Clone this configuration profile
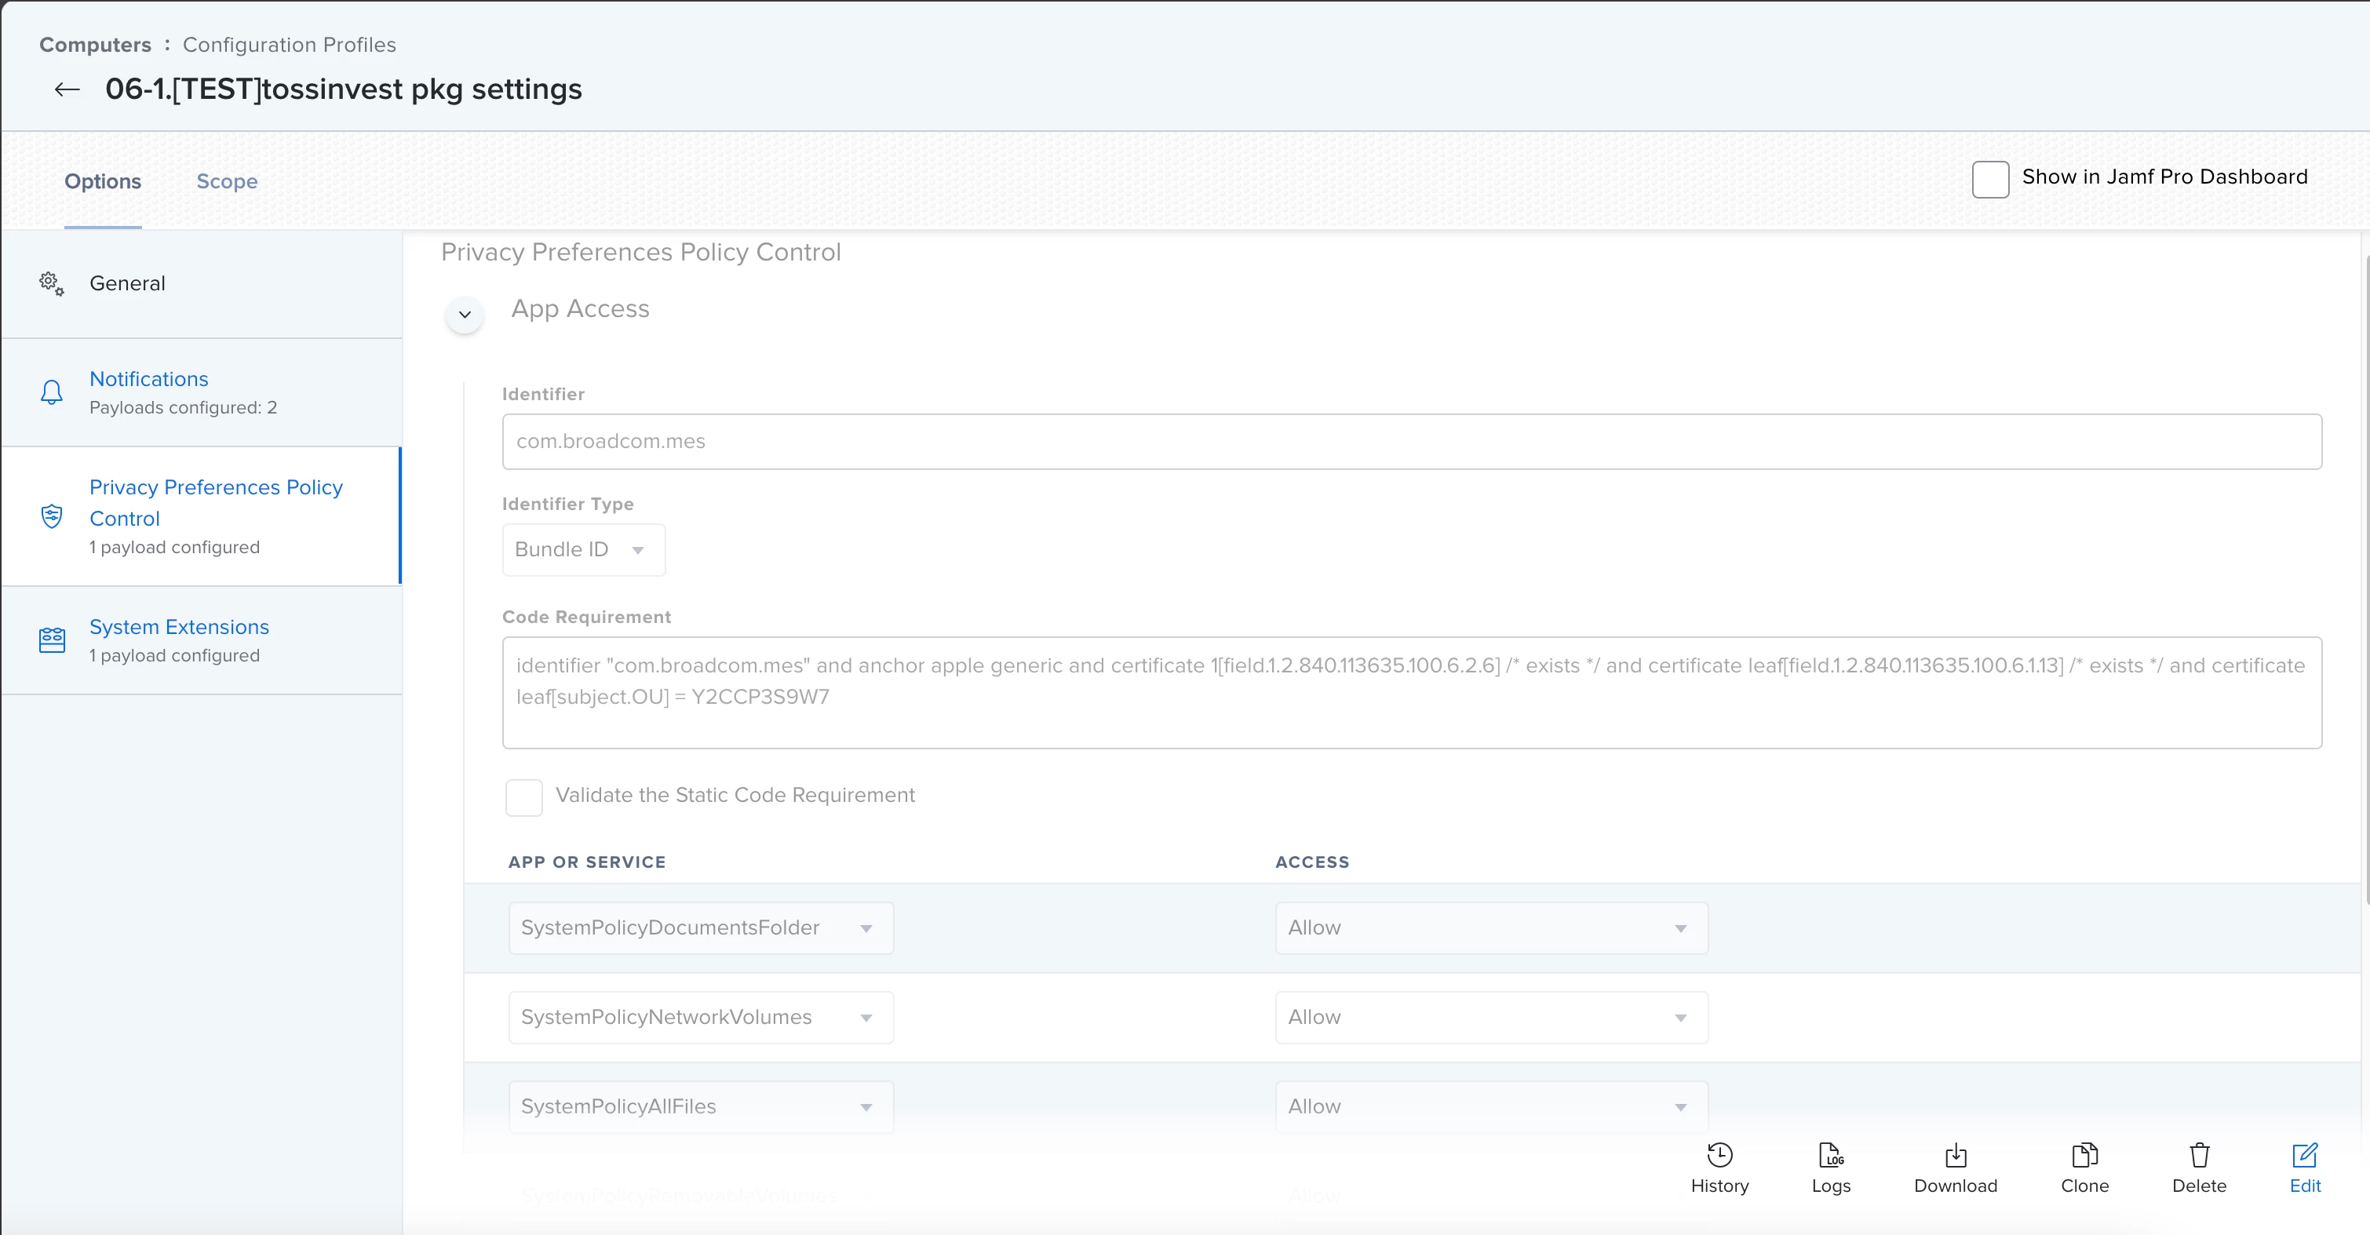Screen dimensions: 2370x1235 [2084, 1168]
